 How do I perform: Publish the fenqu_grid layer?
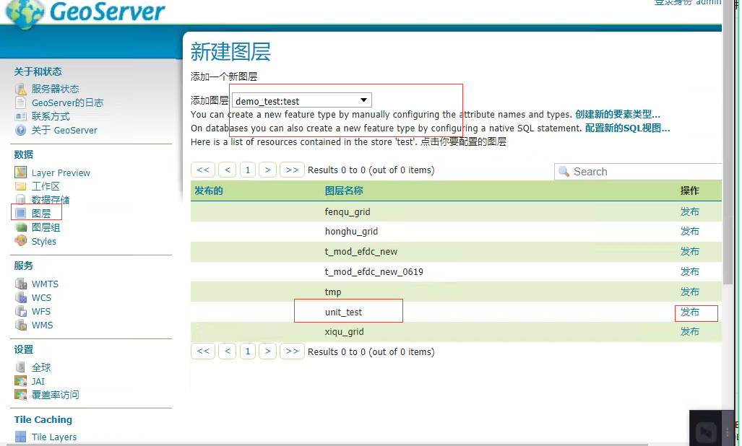pos(689,211)
